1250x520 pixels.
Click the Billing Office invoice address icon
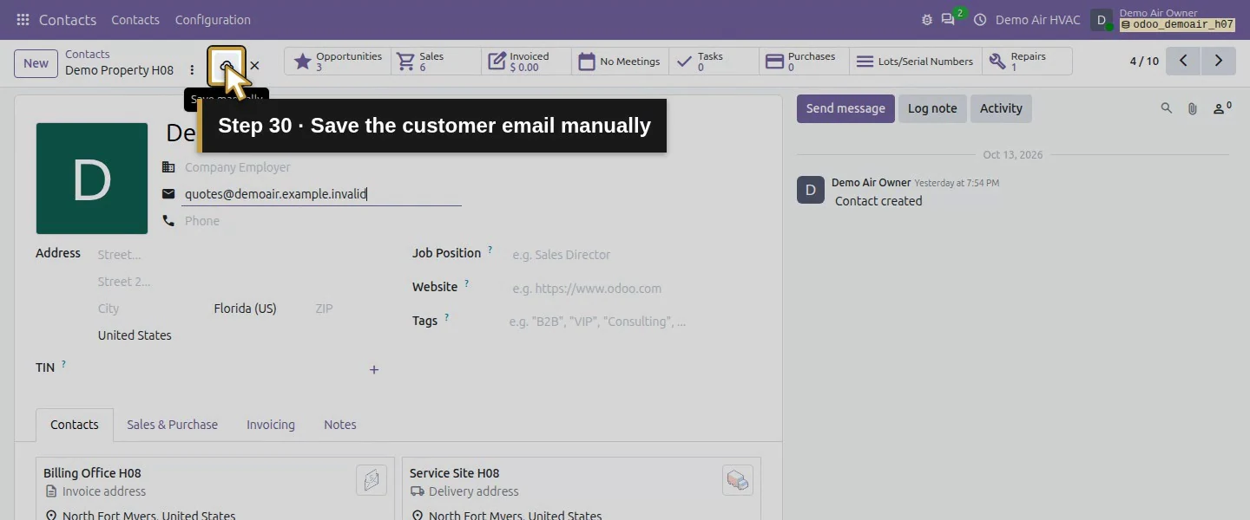[x=372, y=480]
